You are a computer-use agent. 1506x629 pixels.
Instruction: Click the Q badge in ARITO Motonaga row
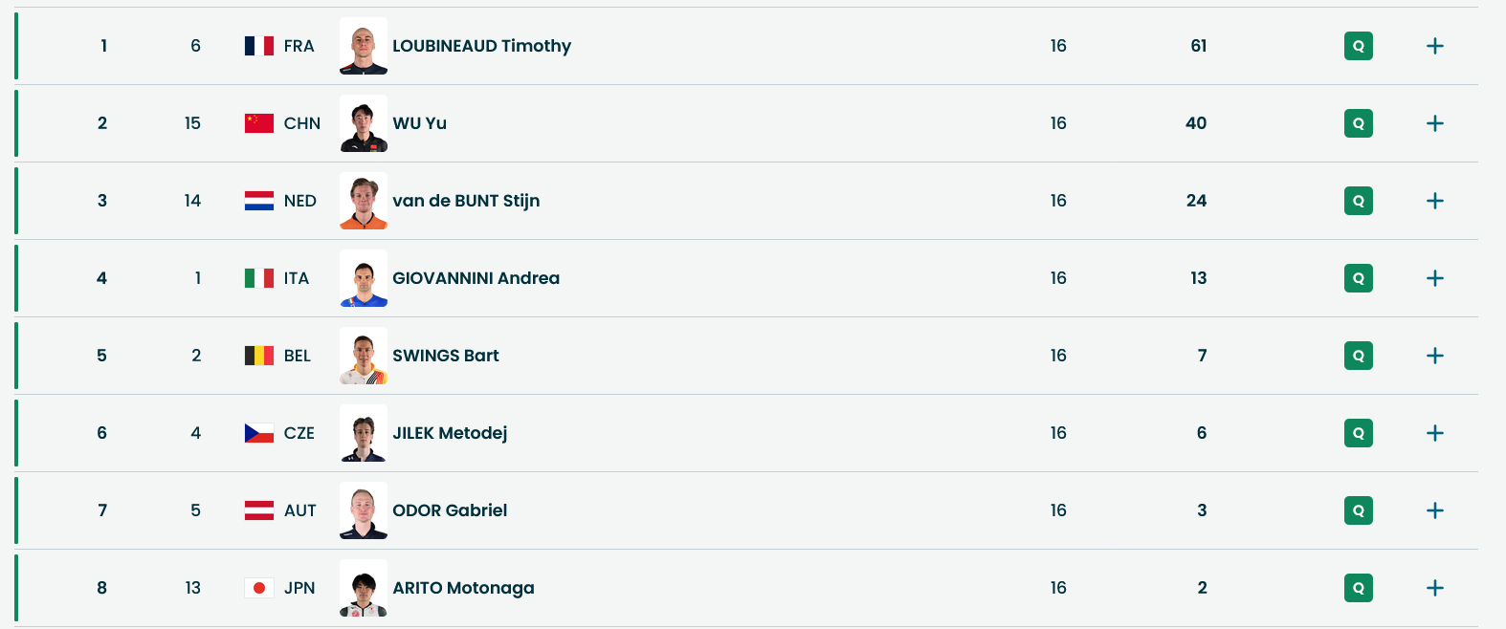pos(1358,588)
